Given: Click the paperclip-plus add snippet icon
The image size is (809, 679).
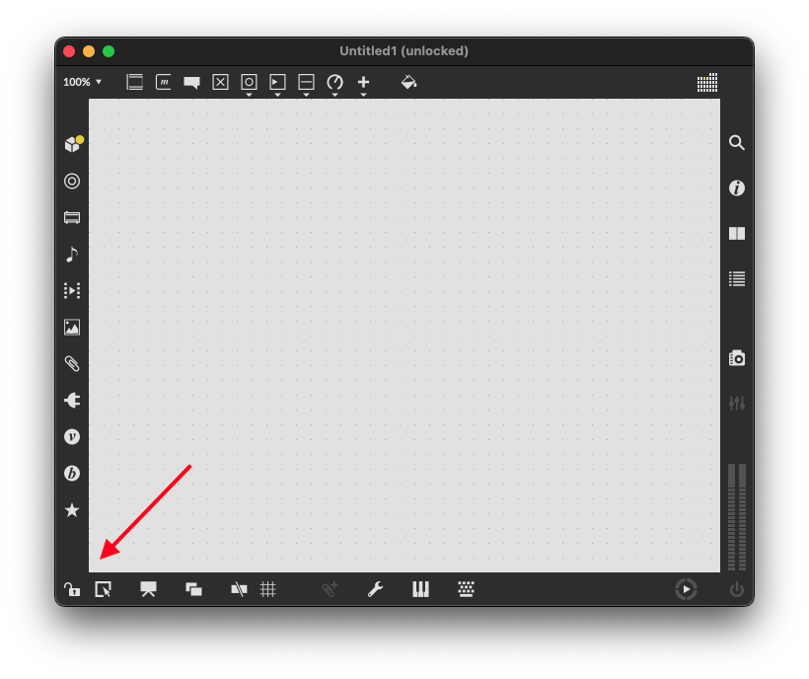Looking at the screenshot, I should coord(330,589).
